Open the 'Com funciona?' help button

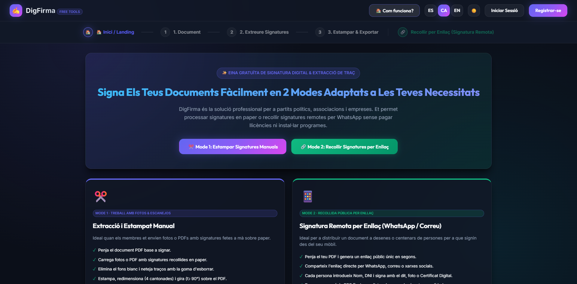[394, 11]
